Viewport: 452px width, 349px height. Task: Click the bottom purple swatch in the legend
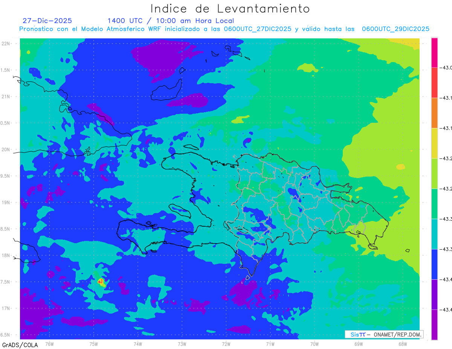click(x=434, y=325)
